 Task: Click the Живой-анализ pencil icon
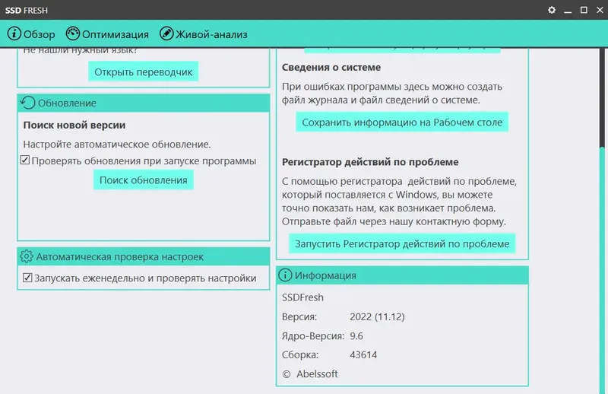pyautogui.click(x=166, y=33)
